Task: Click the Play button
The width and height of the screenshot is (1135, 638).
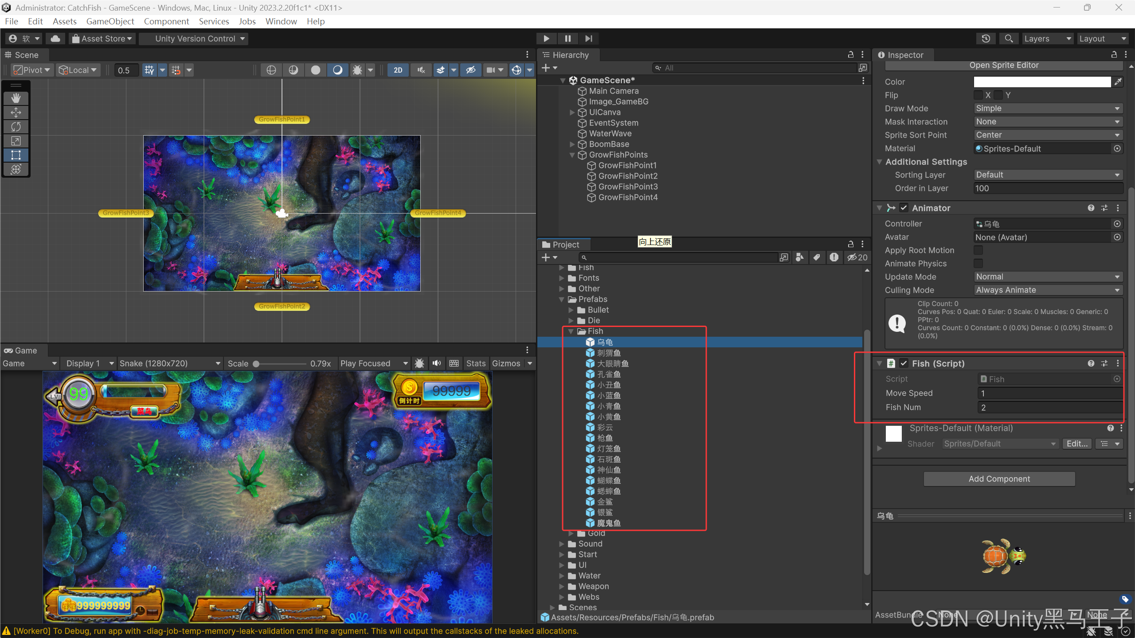Action: pos(546,39)
